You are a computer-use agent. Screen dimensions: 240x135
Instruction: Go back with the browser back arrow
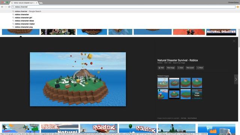pyautogui.click(x=2, y=7)
